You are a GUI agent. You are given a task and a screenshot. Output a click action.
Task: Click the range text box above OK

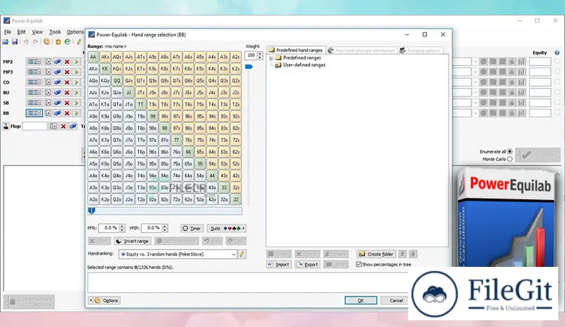[249, 282]
